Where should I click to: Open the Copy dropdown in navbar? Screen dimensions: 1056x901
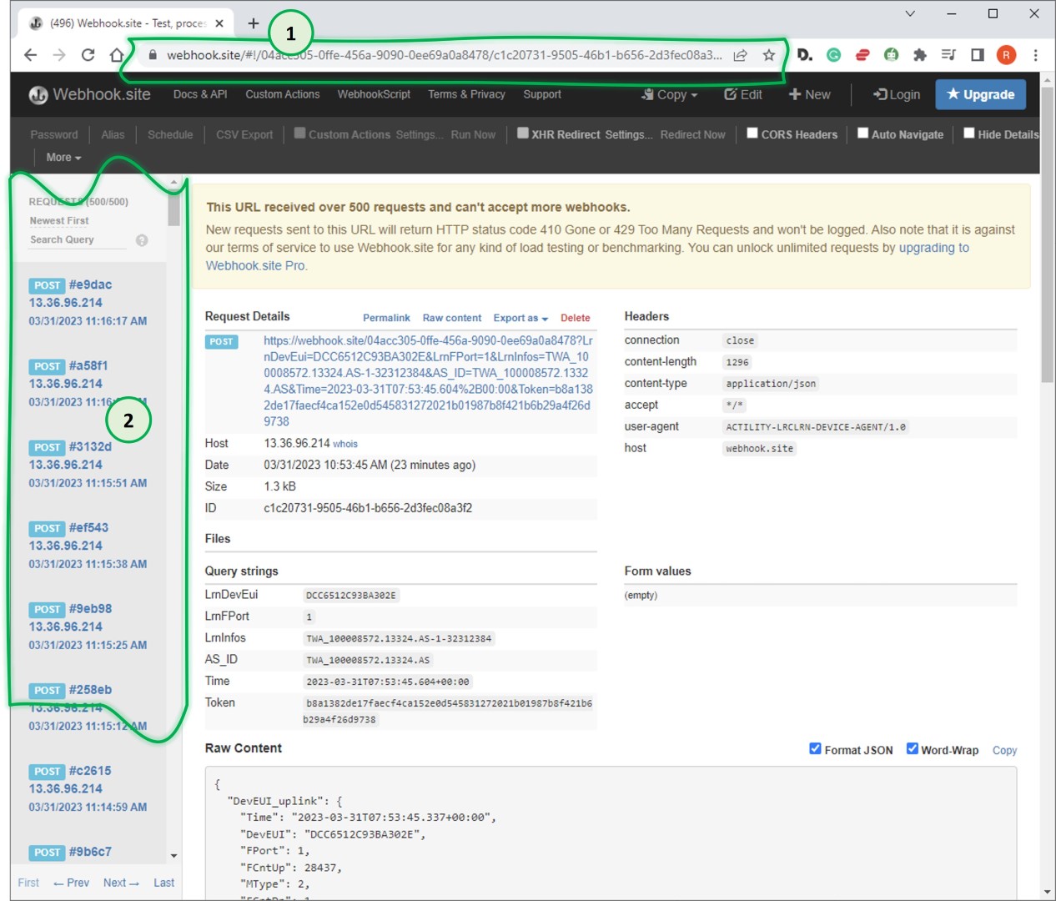point(669,94)
